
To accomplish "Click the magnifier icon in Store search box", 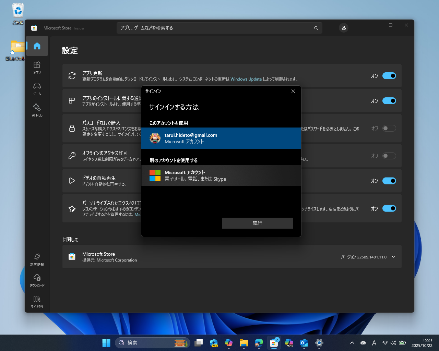I will 316,28.
